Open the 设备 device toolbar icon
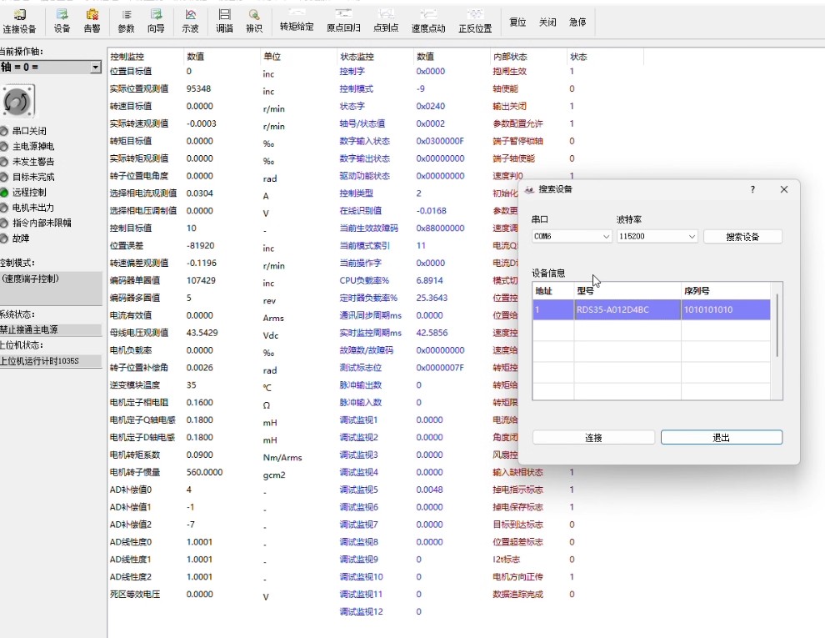 click(x=62, y=22)
